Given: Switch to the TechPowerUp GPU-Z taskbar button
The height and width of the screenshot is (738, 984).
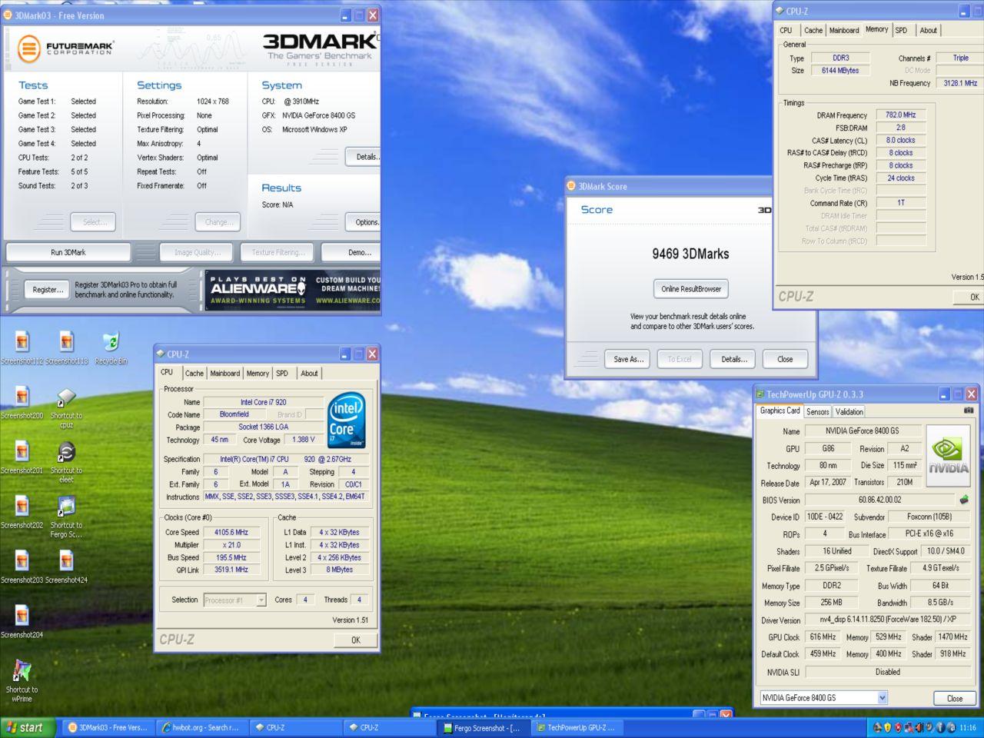Looking at the screenshot, I should coord(577,727).
